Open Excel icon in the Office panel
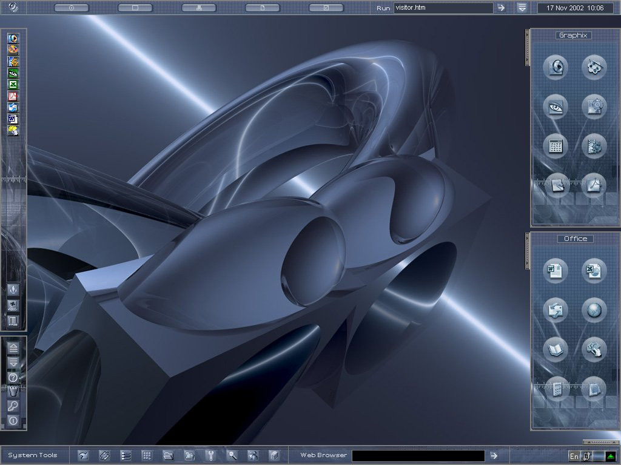The image size is (621, 465). tap(594, 271)
